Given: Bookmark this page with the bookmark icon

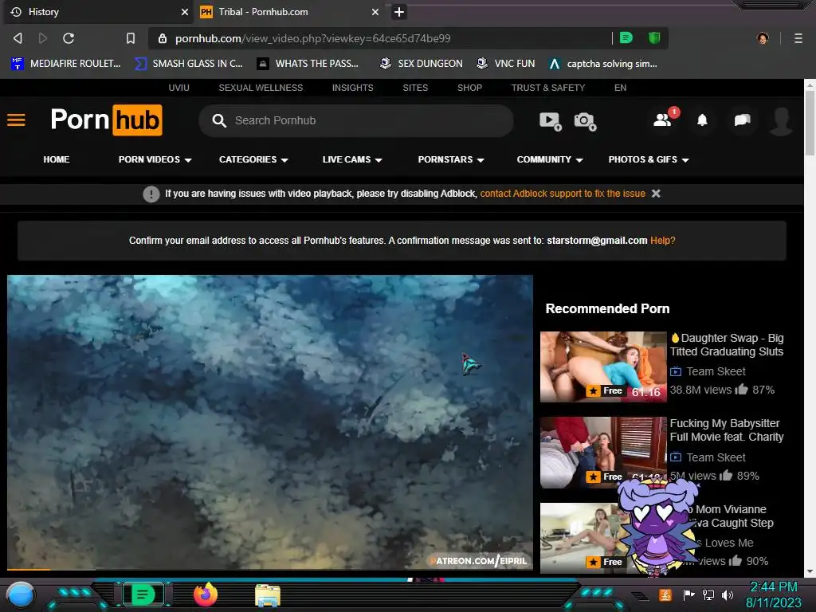Looking at the screenshot, I should pos(131,38).
